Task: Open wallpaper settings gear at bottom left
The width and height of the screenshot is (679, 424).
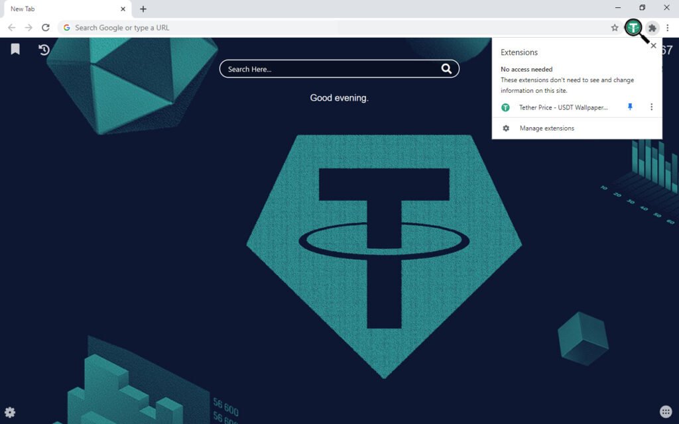Action: coord(10,412)
